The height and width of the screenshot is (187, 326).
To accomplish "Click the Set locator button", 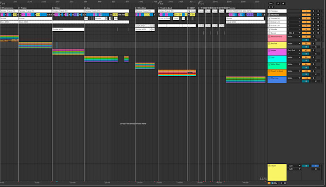I will tap(271, 3).
